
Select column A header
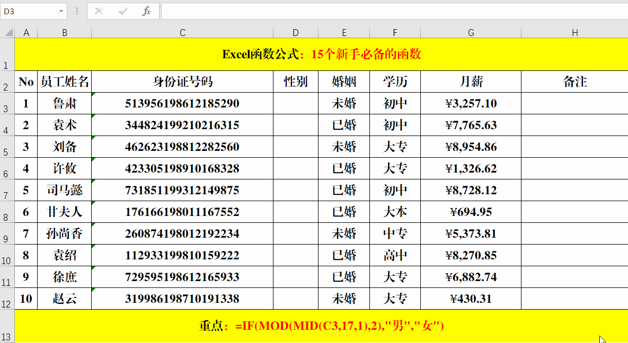pos(26,32)
